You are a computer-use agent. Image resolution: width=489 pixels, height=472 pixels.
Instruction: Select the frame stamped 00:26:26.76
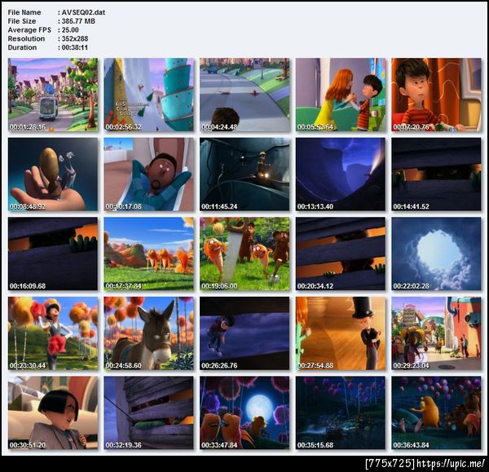point(244,333)
